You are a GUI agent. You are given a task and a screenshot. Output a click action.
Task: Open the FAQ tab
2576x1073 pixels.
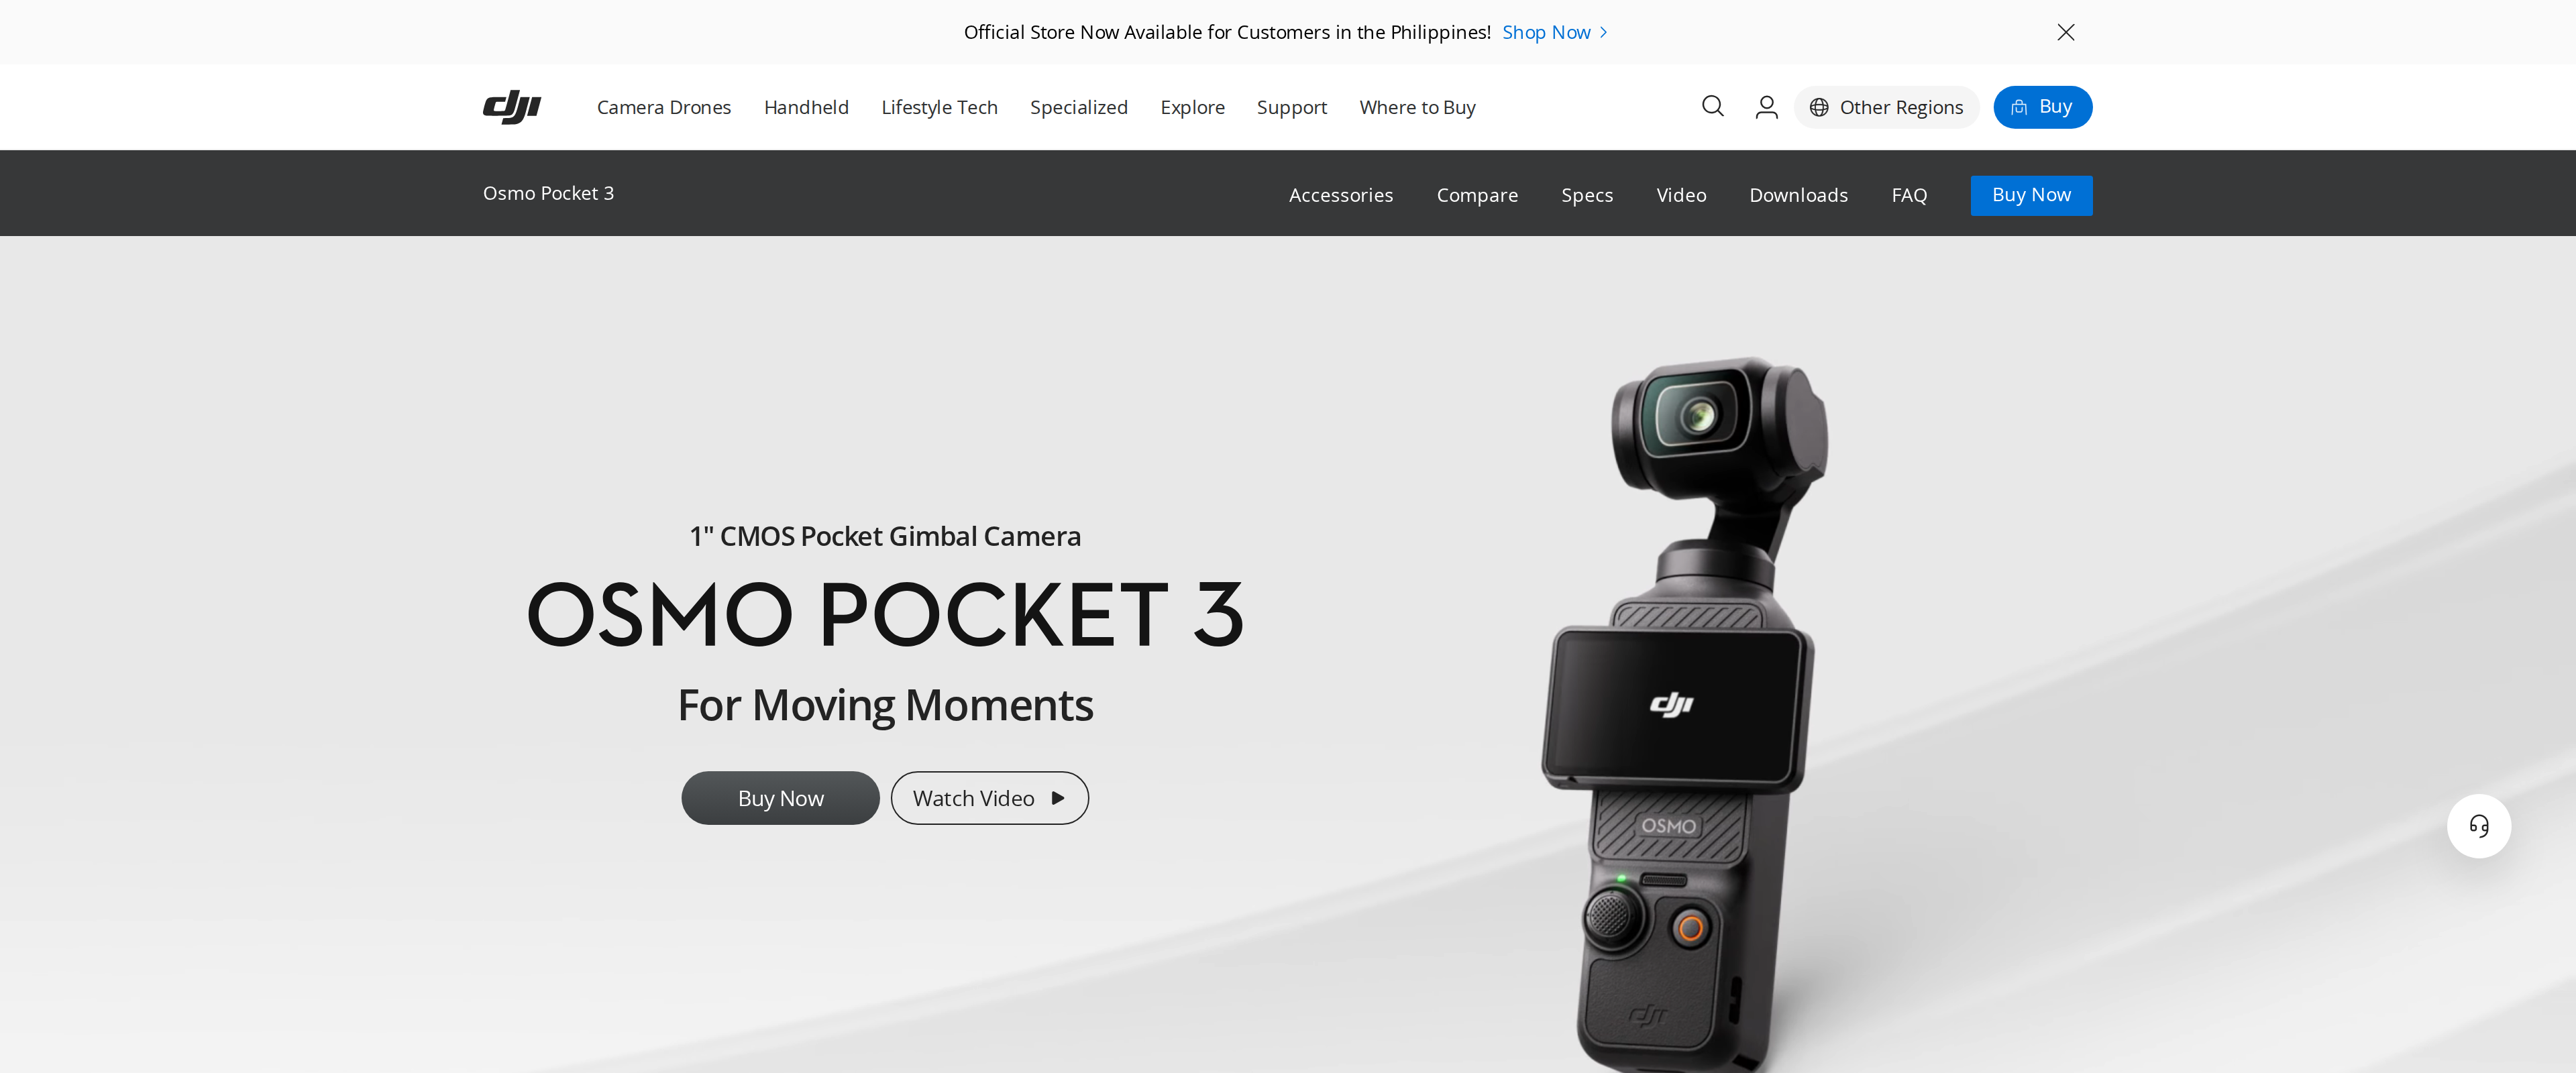(x=1909, y=195)
